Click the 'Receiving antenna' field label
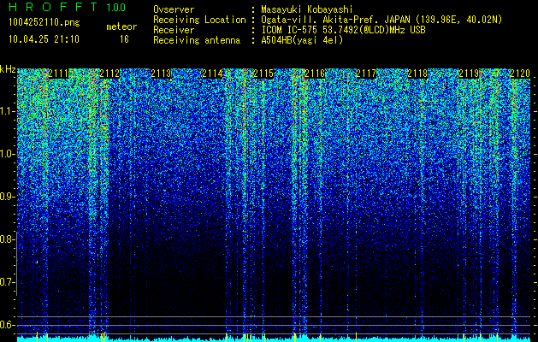The height and width of the screenshot is (342, 538). coord(197,40)
